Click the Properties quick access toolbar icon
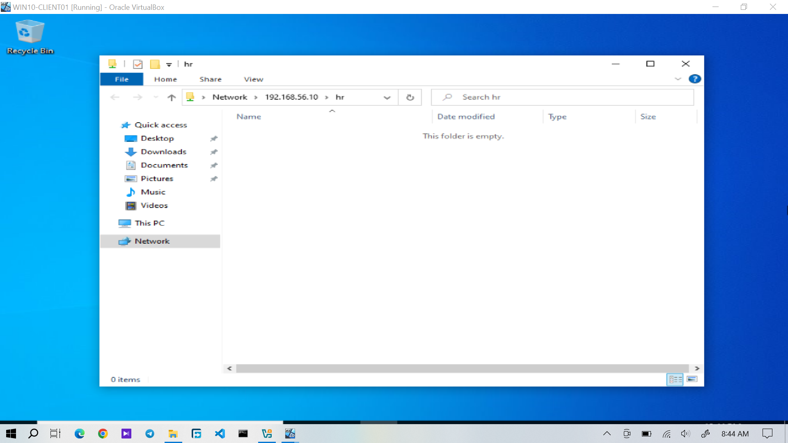The width and height of the screenshot is (788, 443). [138, 64]
